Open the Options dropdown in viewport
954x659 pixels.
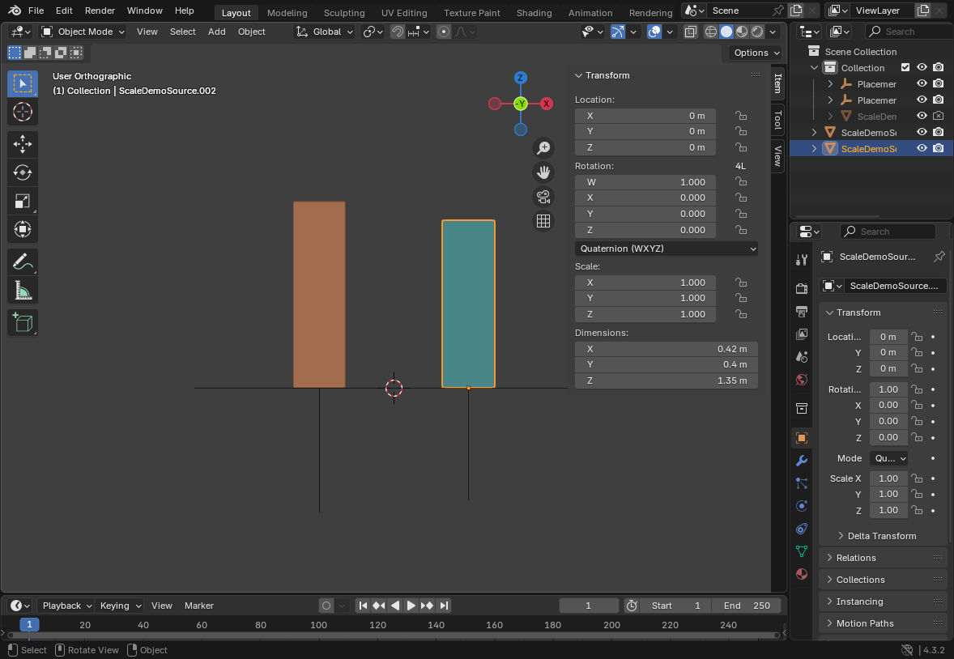point(756,53)
